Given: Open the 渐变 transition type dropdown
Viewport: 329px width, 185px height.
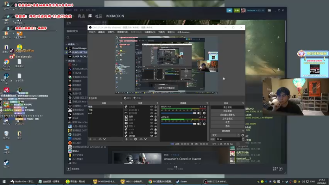Looking at the screenshot, I should click(225, 135).
